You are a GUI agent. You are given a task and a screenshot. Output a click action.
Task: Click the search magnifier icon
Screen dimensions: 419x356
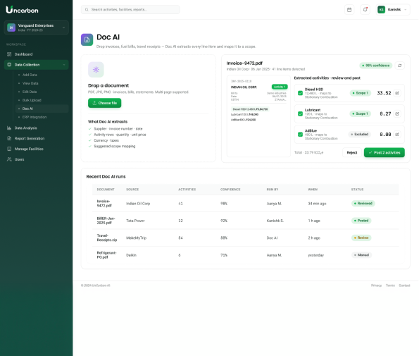[x=87, y=10]
